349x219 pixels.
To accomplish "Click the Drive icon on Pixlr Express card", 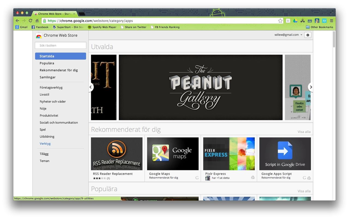I will click(253, 178).
